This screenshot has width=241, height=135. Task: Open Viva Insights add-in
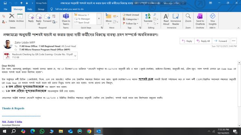pos(212,18)
